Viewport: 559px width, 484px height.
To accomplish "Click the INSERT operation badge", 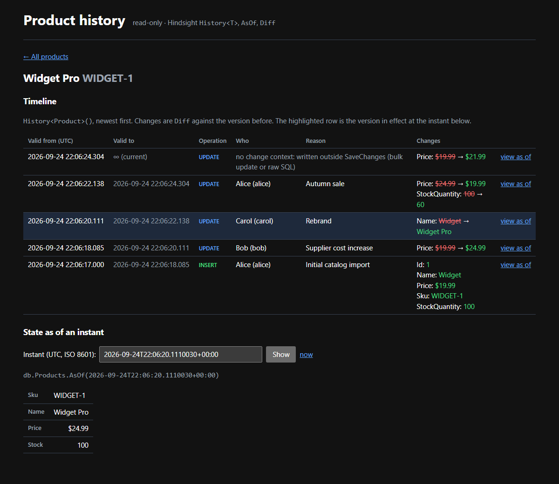I will tap(208, 265).
